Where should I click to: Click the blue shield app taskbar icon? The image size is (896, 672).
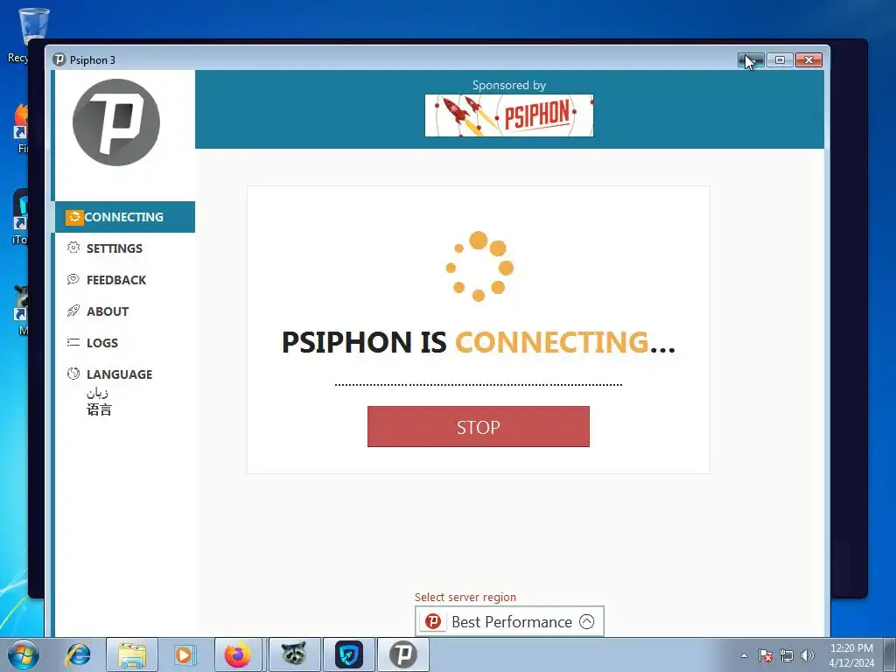click(x=348, y=654)
